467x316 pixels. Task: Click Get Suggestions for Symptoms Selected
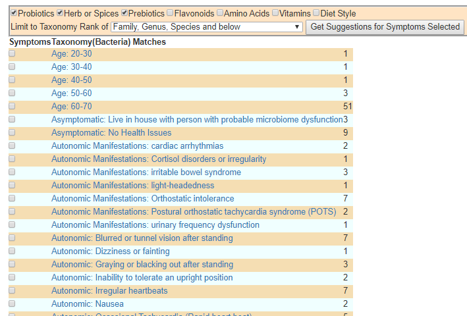pos(385,27)
